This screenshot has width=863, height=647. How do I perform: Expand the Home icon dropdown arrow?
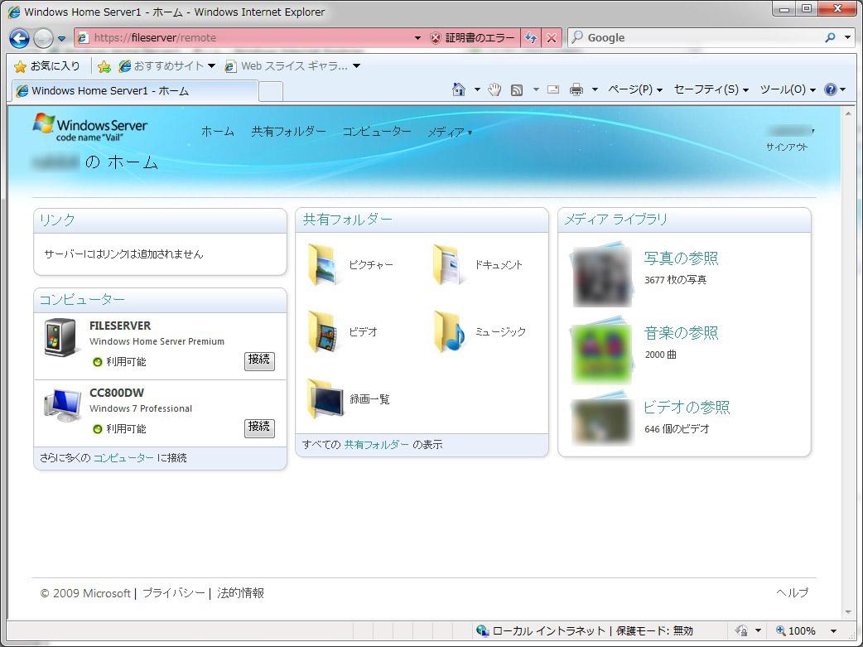tap(477, 89)
